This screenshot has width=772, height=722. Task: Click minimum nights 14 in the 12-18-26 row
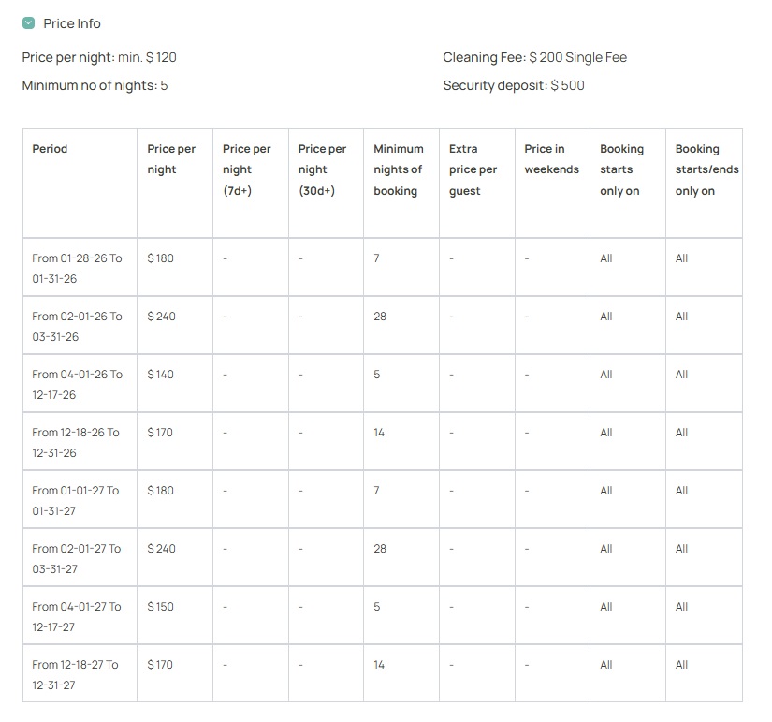[379, 433]
